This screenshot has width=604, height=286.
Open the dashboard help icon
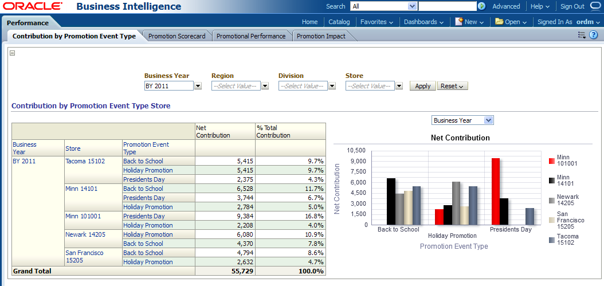(x=593, y=35)
